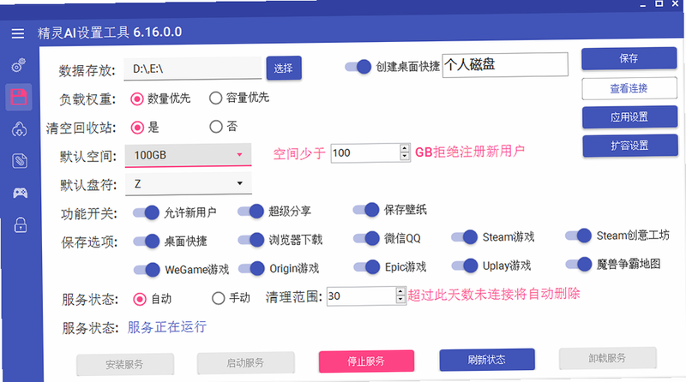
Task: Open the hamburger menu
Action: (x=18, y=33)
